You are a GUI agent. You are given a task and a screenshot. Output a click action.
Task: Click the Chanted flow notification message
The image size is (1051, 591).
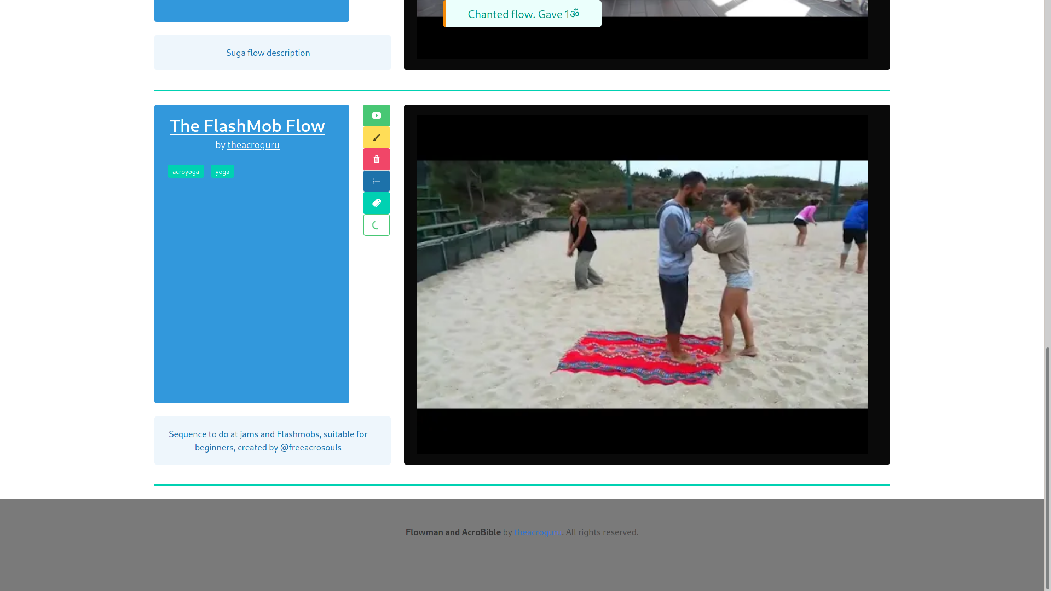pos(522,14)
